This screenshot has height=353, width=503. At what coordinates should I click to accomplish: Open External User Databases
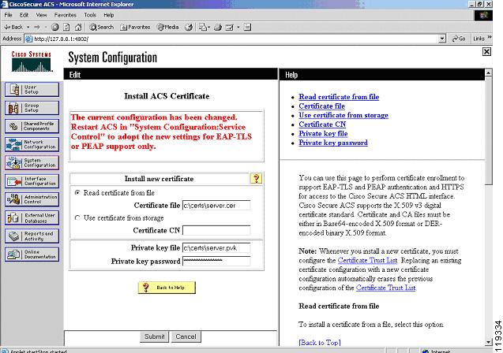(32, 218)
